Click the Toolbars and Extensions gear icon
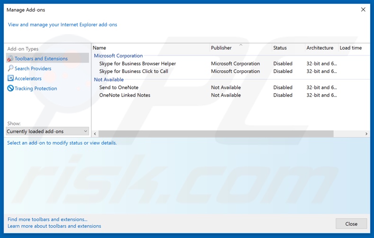 10,59
